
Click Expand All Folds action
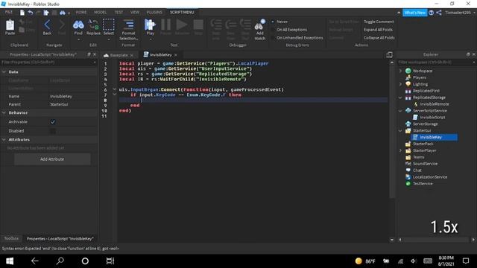[378, 30]
